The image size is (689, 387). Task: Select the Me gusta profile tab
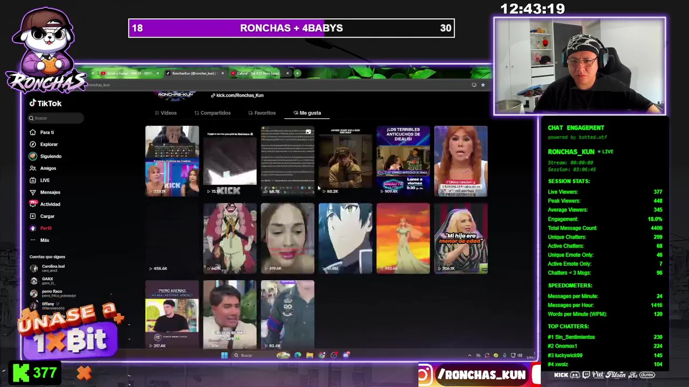point(307,113)
